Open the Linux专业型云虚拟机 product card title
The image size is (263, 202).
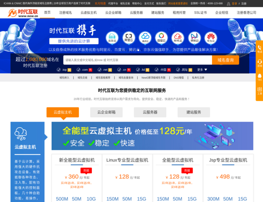[127, 160]
